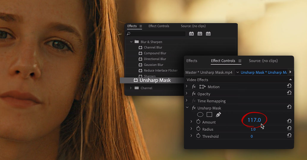This screenshot has height=160, width=307.
Task: Click the 32-bit color effects filter icon
Action: [x=200, y=34]
